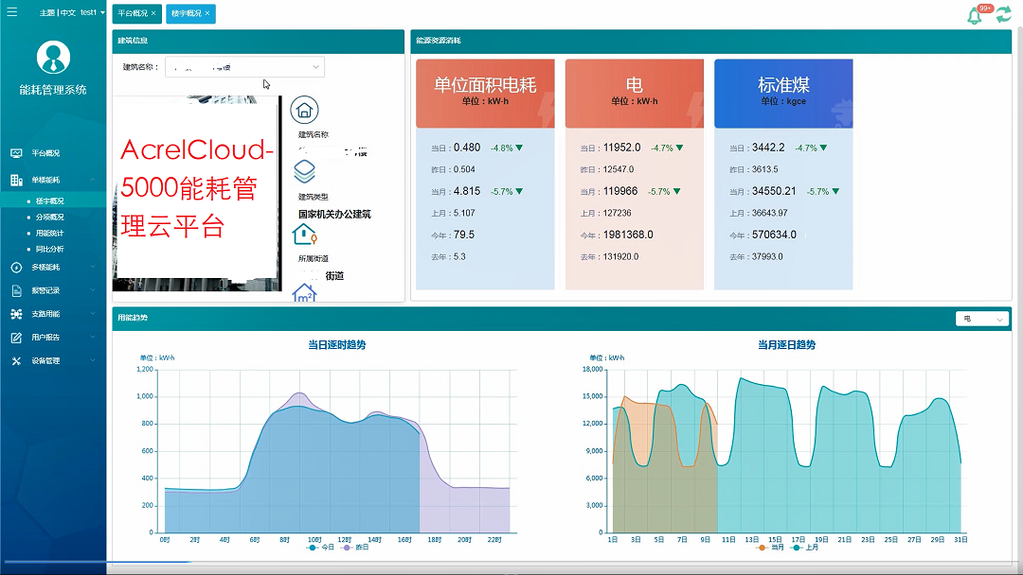Expand the 多楼能耗 menu chevron
This screenshot has width=1023, height=575.
point(93,268)
